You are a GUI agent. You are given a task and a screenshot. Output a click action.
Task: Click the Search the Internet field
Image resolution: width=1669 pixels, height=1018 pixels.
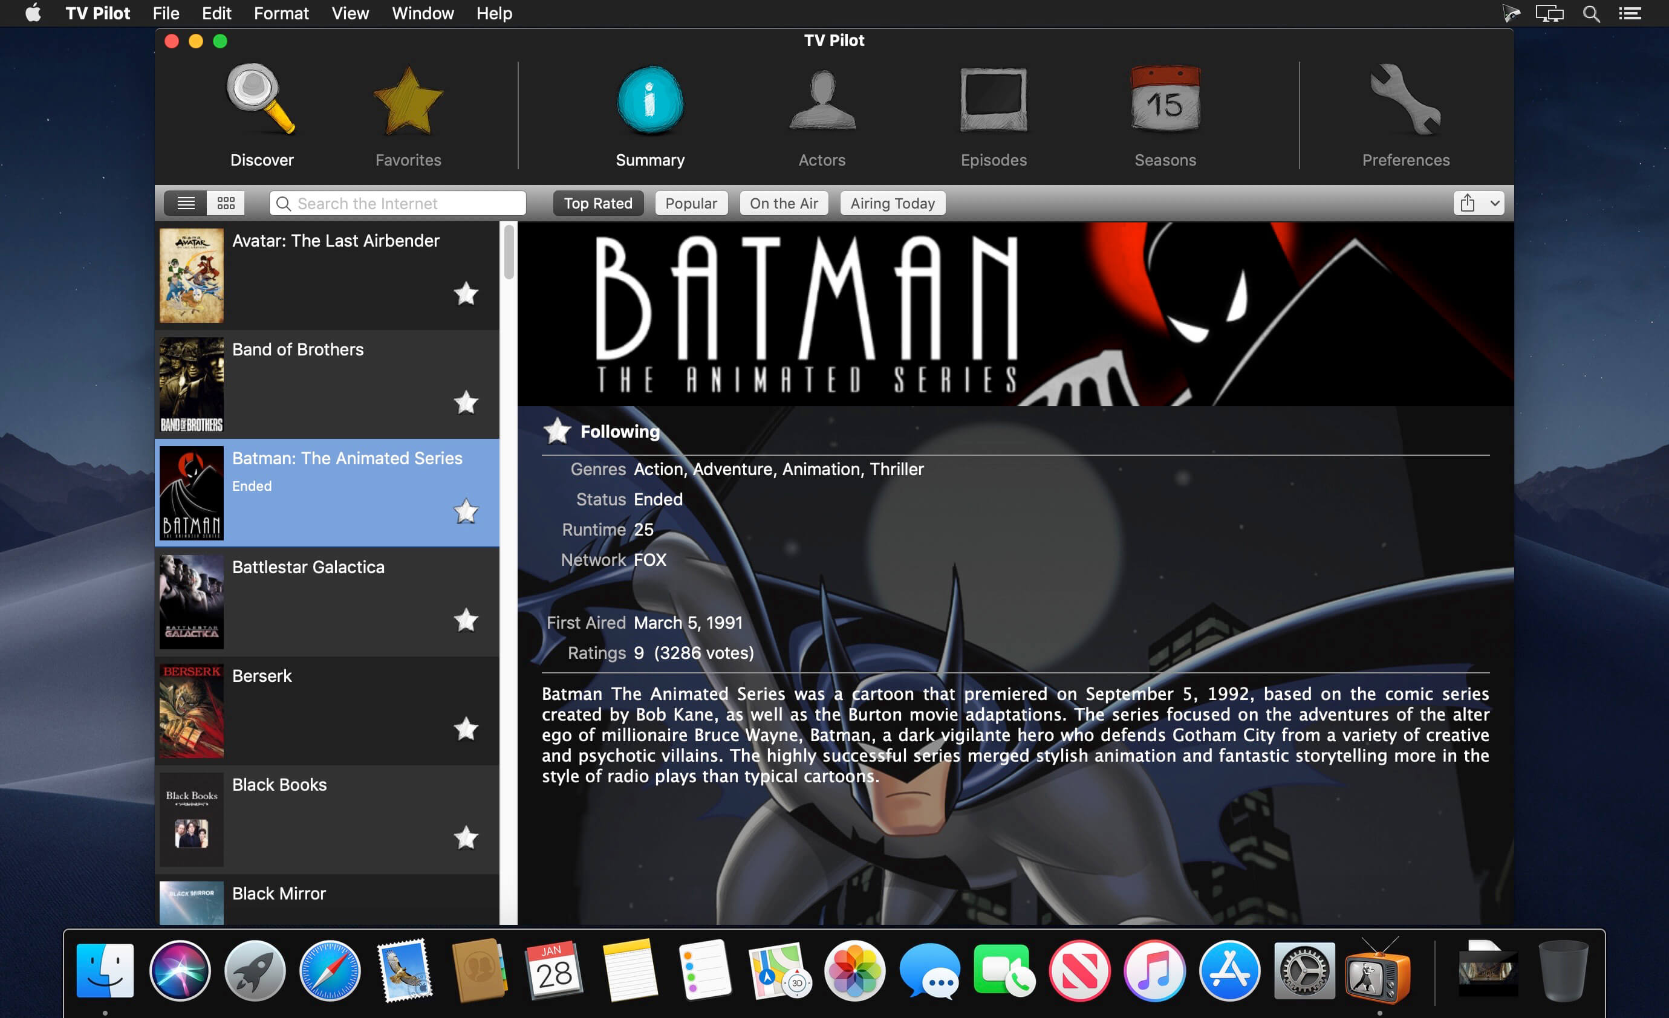click(406, 203)
